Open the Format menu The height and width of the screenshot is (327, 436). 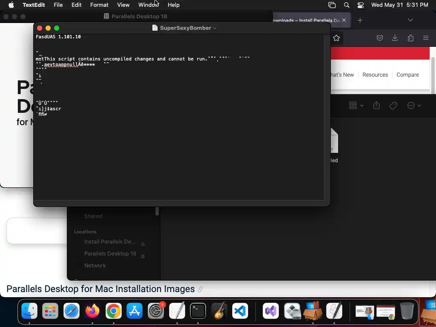click(99, 5)
